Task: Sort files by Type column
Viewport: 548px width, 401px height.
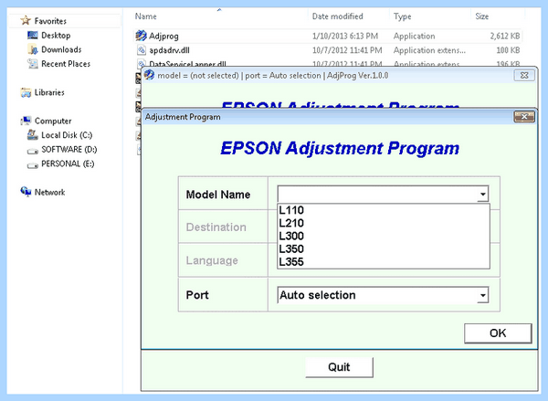Action: pos(402,16)
